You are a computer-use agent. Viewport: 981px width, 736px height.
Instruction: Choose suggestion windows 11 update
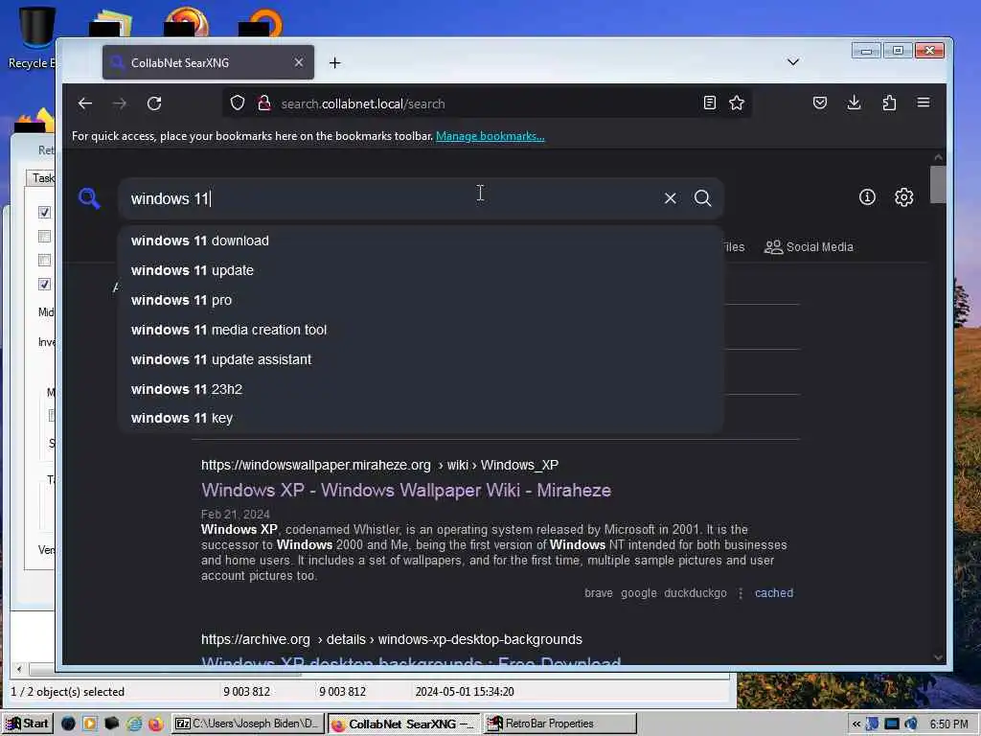pos(421,270)
